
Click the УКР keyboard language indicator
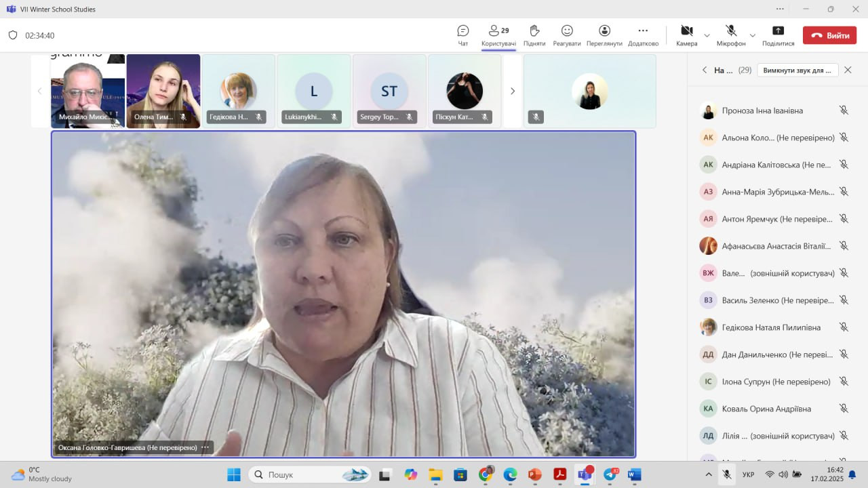(x=749, y=474)
